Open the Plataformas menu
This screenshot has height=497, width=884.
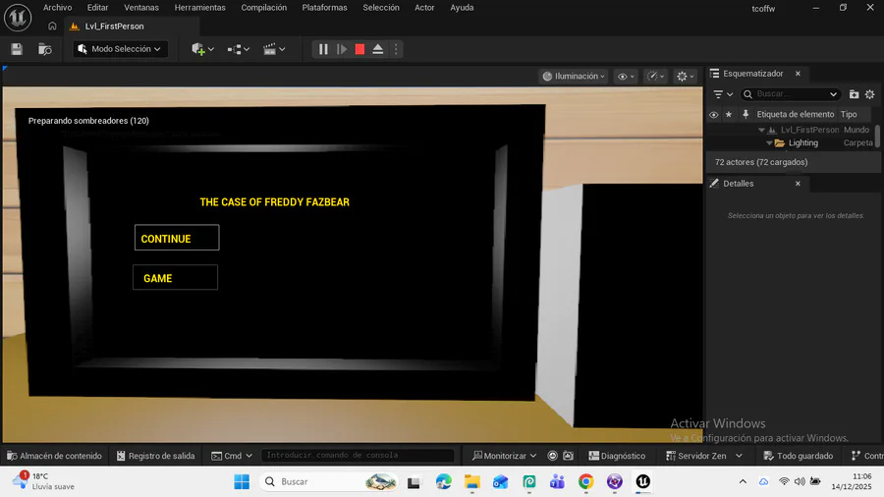click(x=324, y=7)
